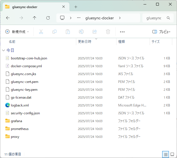The image size is (177, 158).
Task: Sort by the サイズ column header
Action: [156, 42]
